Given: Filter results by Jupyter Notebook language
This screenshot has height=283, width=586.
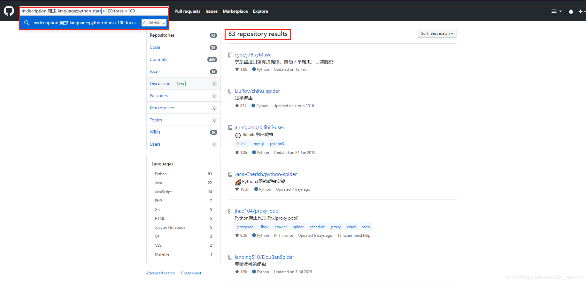Looking at the screenshot, I should tap(183, 228).
